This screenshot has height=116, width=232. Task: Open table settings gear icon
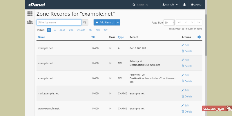tap(199, 37)
